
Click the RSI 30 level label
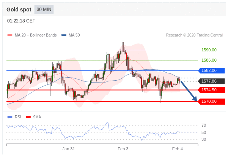click(x=204, y=139)
